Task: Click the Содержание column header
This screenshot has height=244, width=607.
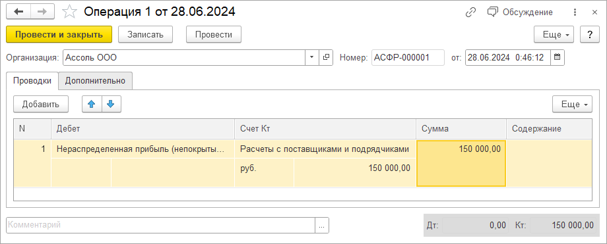Action: point(549,129)
